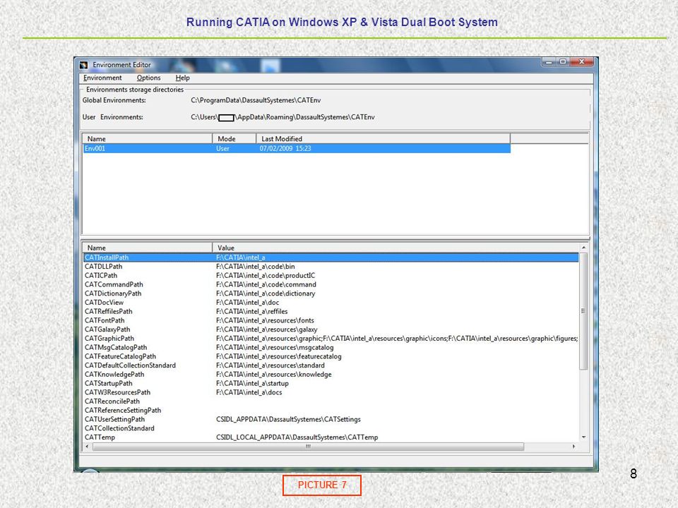Click the Mode column header
Viewport: 678px width, 508px height.
click(234, 139)
